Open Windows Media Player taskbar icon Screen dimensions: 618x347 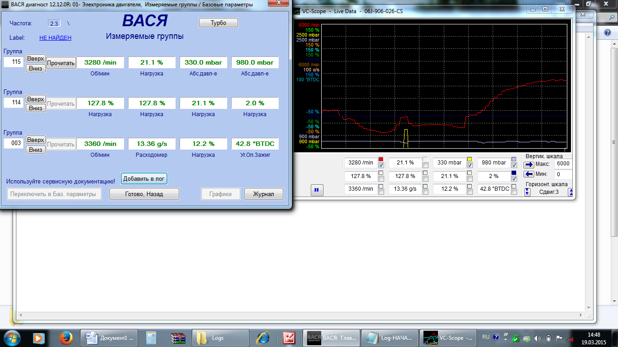pos(38,338)
